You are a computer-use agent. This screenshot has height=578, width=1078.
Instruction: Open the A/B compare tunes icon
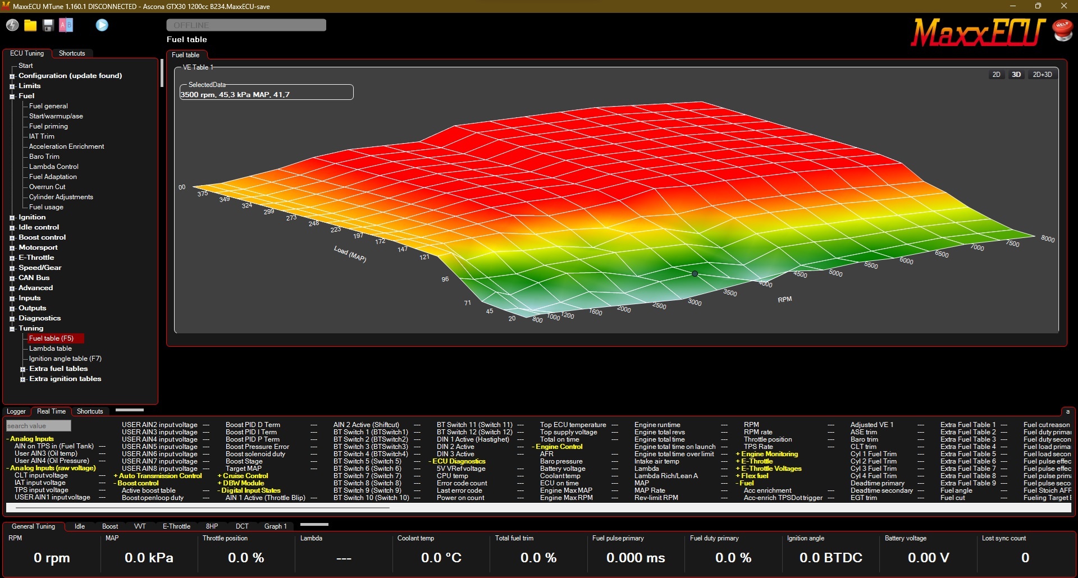[x=66, y=25]
